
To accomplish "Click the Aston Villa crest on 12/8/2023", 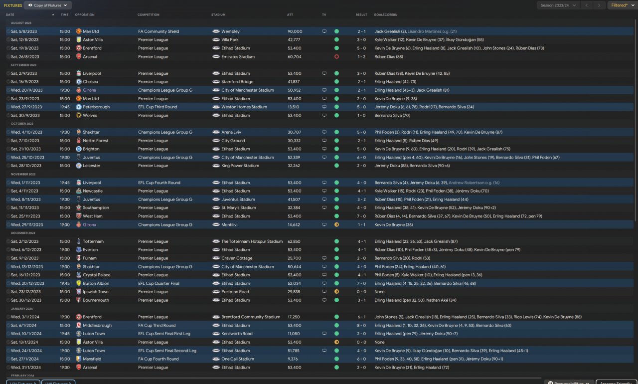I will click(x=79, y=40).
